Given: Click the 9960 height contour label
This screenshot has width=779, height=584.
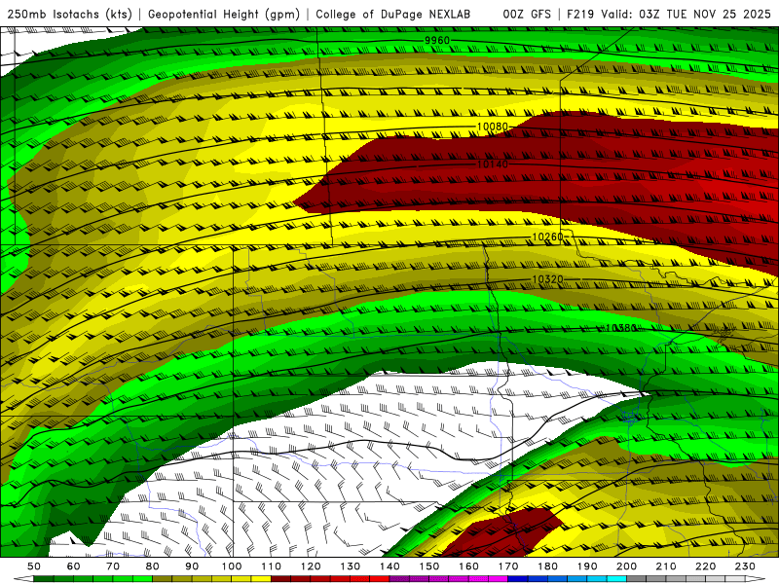Looking at the screenshot, I should (x=437, y=40).
